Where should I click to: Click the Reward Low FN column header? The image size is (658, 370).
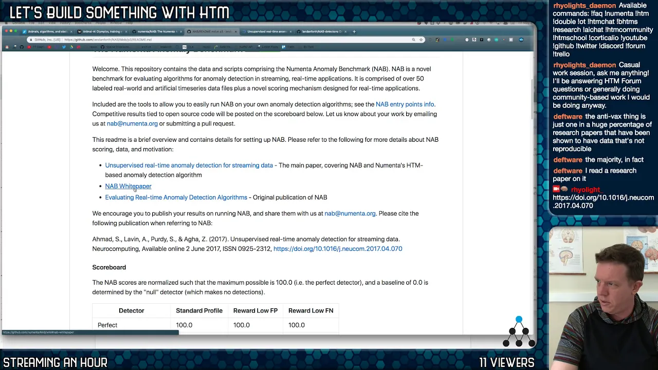tap(310, 311)
